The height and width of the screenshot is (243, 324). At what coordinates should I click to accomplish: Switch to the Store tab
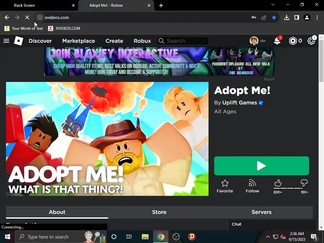[159, 212]
